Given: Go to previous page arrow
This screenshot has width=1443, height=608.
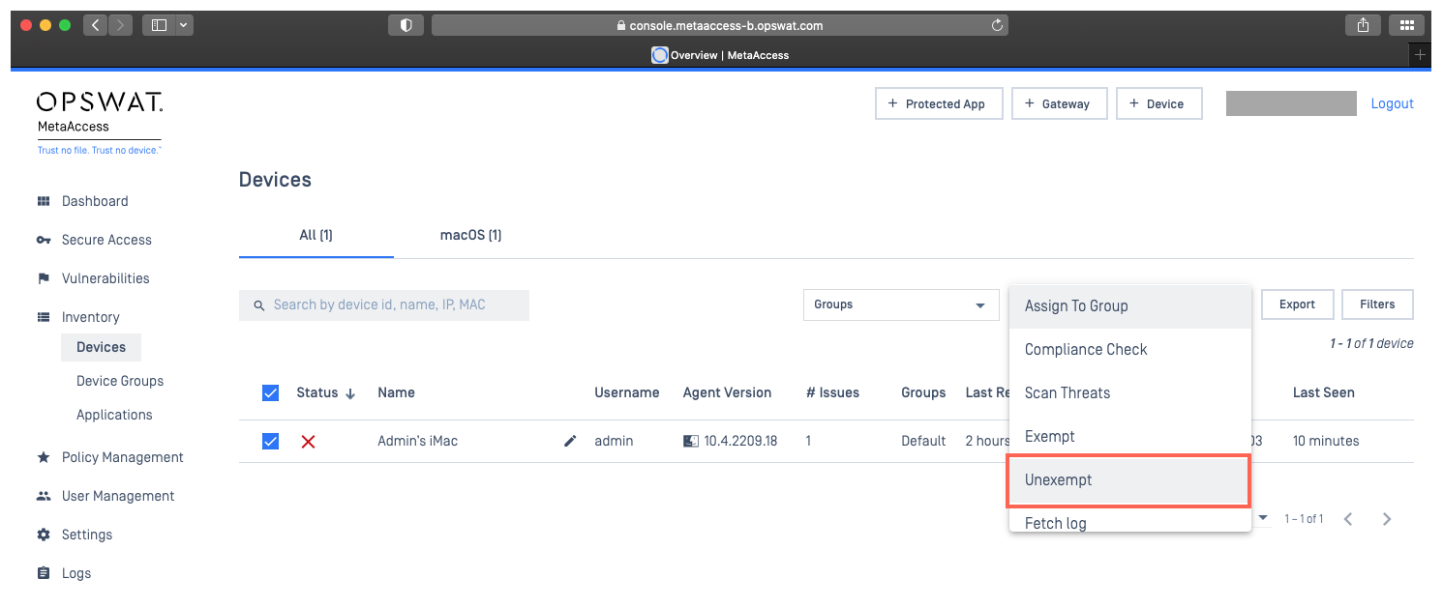Looking at the screenshot, I should click(1348, 519).
